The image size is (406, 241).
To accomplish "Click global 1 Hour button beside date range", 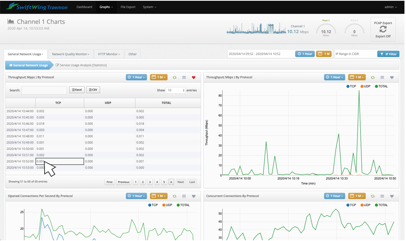I will (305, 54).
